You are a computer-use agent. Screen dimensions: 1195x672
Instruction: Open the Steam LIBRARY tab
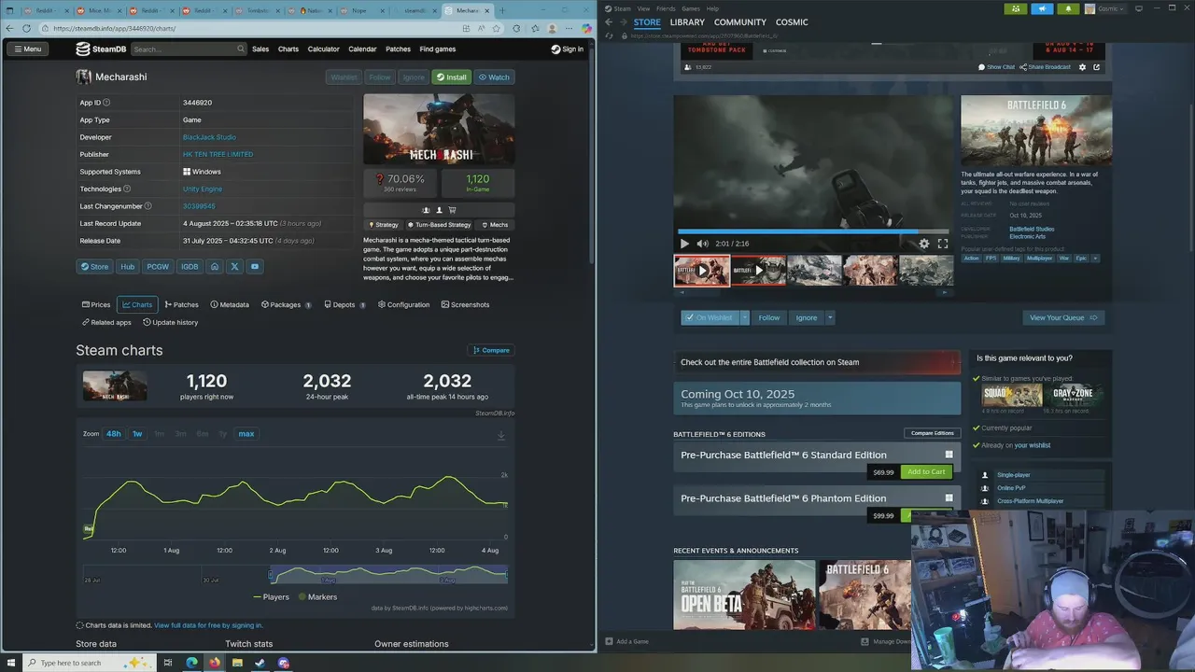(x=687, y=21)
